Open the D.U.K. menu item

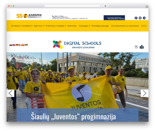(x=144, y=26)
